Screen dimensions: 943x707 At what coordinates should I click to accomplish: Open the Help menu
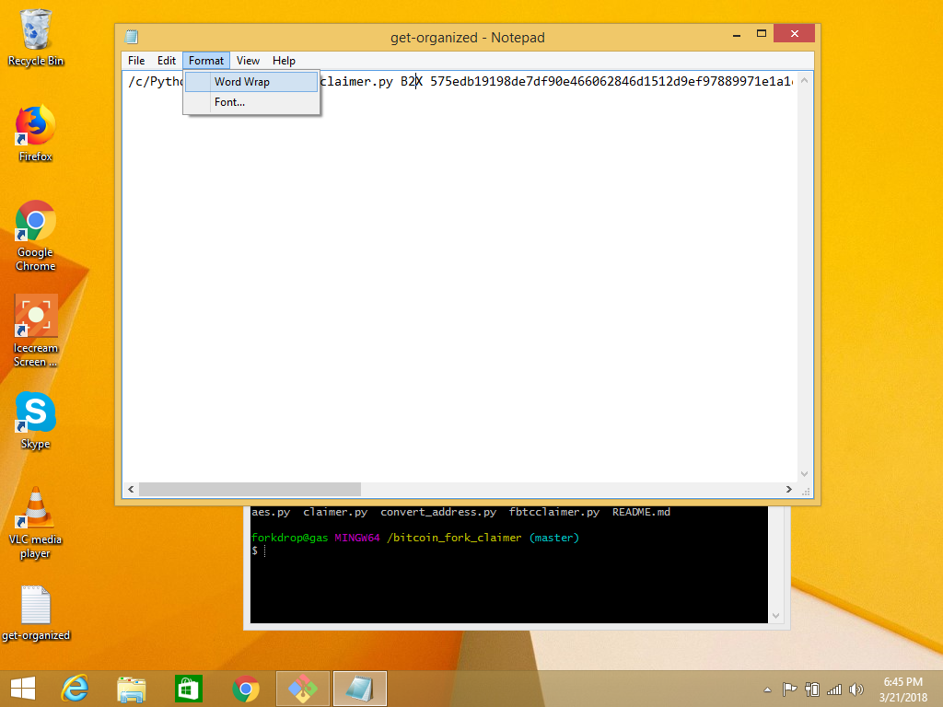(x=284, y=61)
